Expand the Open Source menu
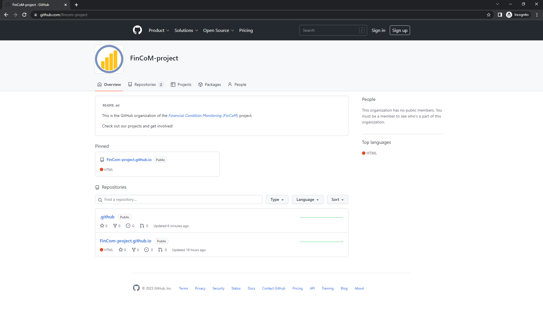Screen dimensions: 543x311 point(218,30)
